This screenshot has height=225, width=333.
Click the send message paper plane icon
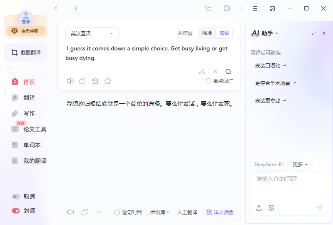tap(319, 208)
